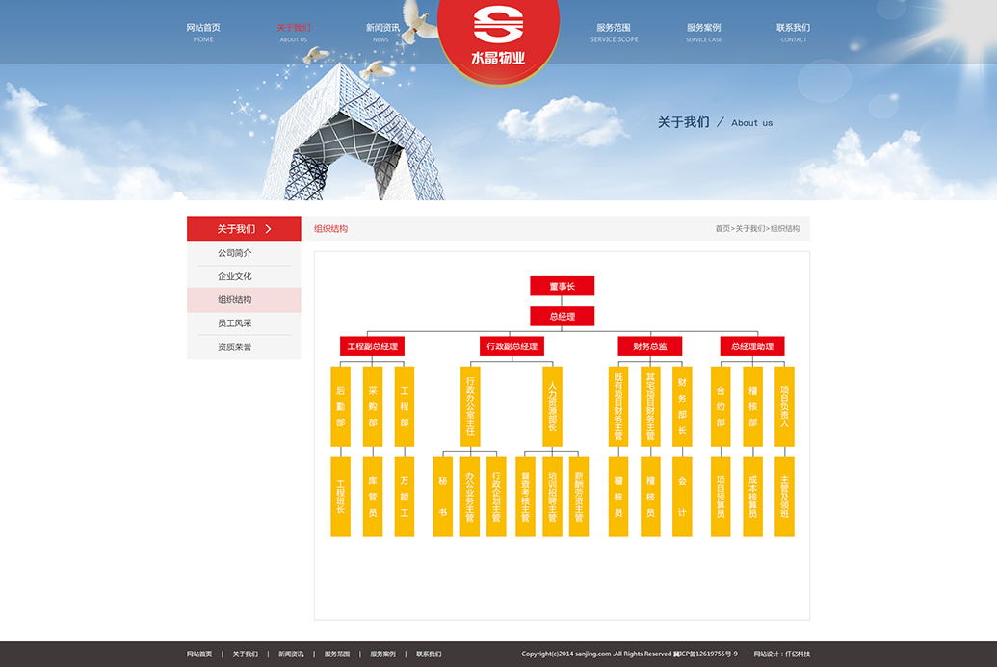Open 网站首页 HOME in the top navigation
The width and height of the screenshot is (997, 667).
point(203,32)
